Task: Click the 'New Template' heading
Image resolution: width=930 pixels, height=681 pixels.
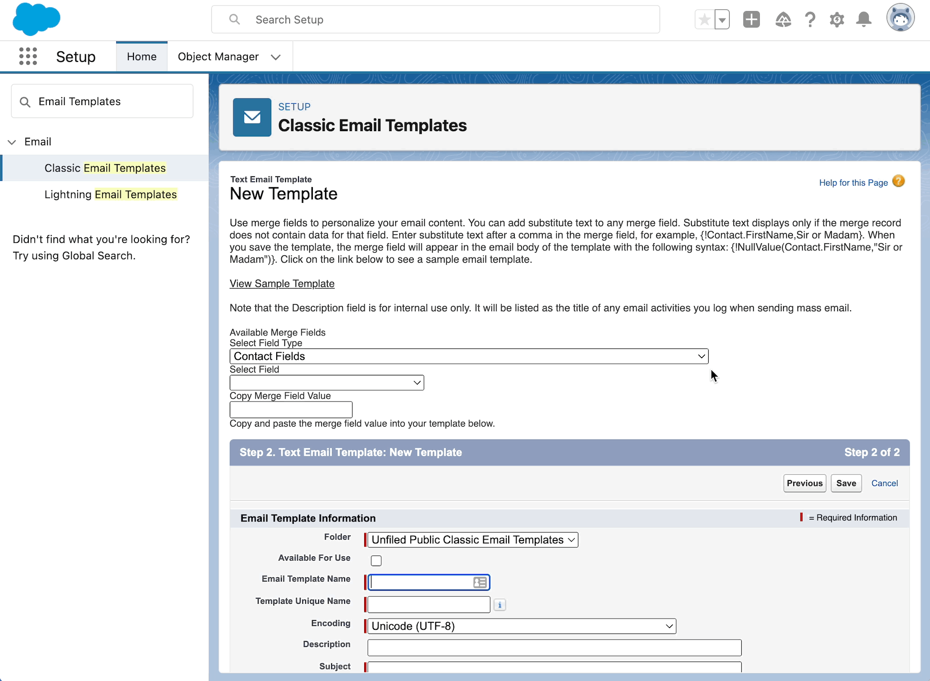Action: tap(284, 194)
